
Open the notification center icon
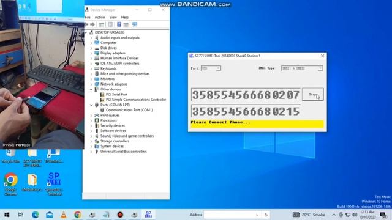[383, 215]
